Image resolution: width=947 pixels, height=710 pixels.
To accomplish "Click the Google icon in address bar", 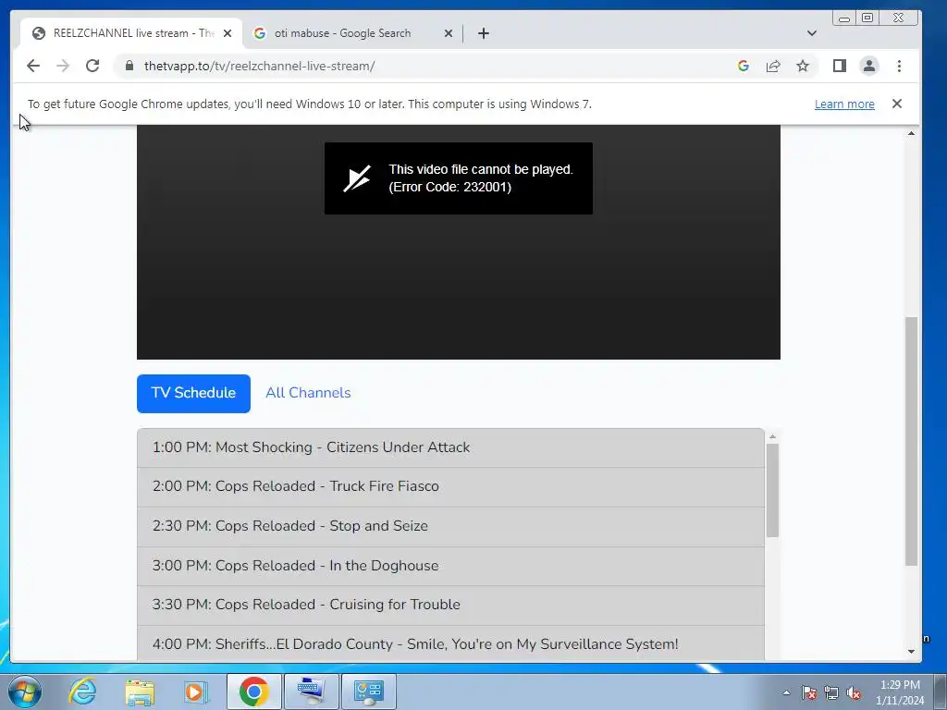I will 744,66.
